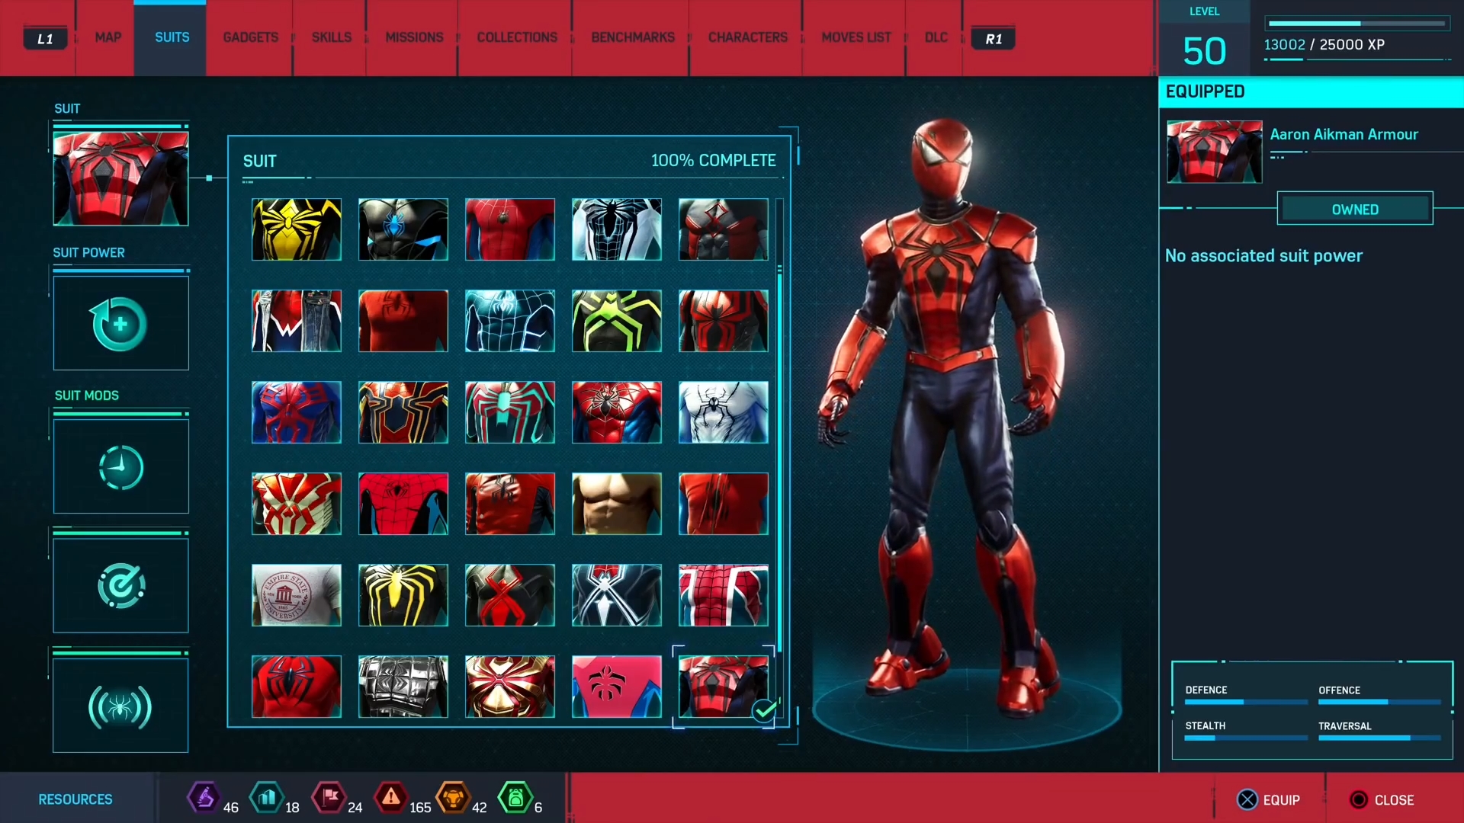The width and height of the screenshot is (1464, 823).
Task: Click the XP progress bar
Action: tap(1356, 24)
